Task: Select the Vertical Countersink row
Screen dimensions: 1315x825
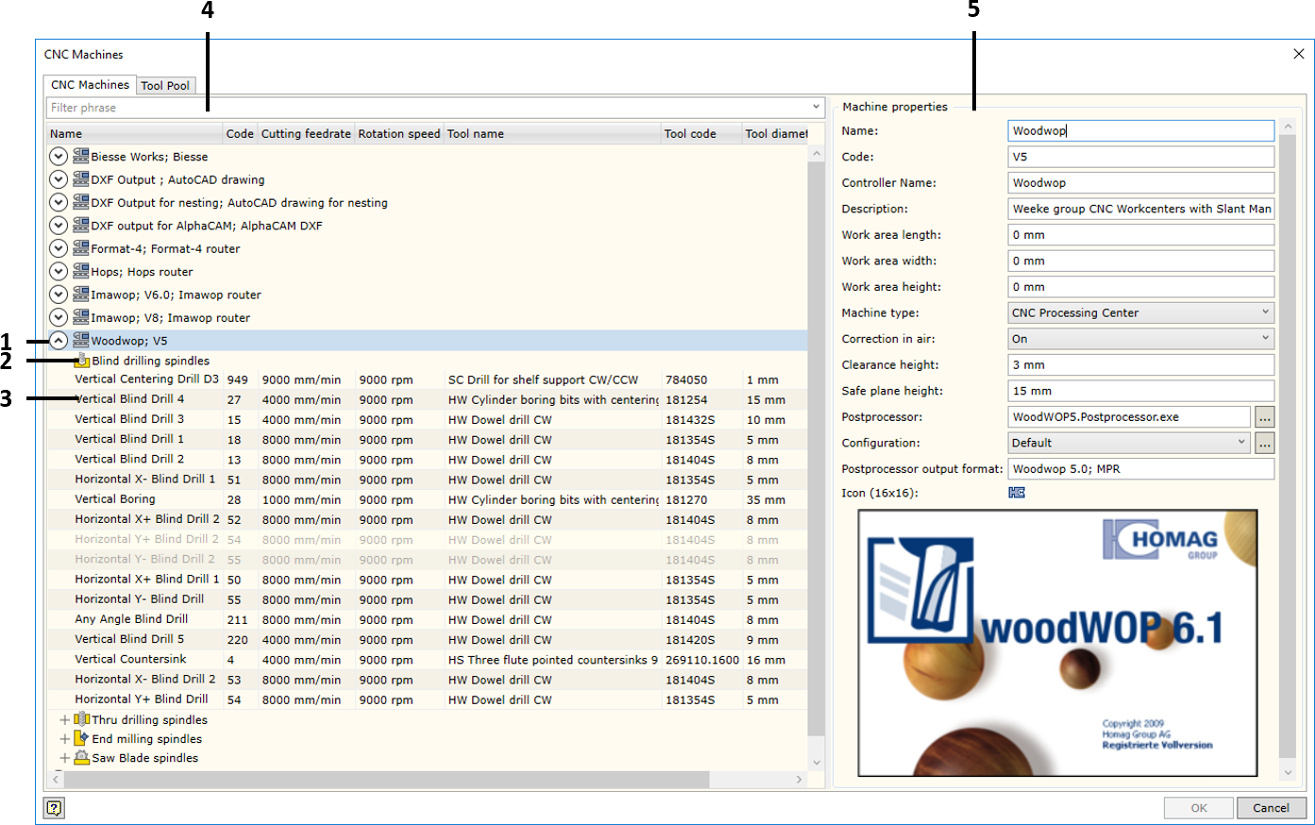Action: tap(427, 659)
